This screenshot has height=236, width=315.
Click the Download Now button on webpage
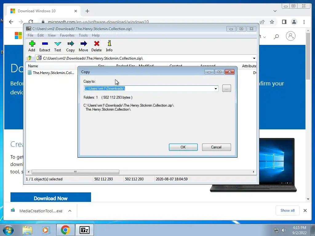[x=51, y=198]
